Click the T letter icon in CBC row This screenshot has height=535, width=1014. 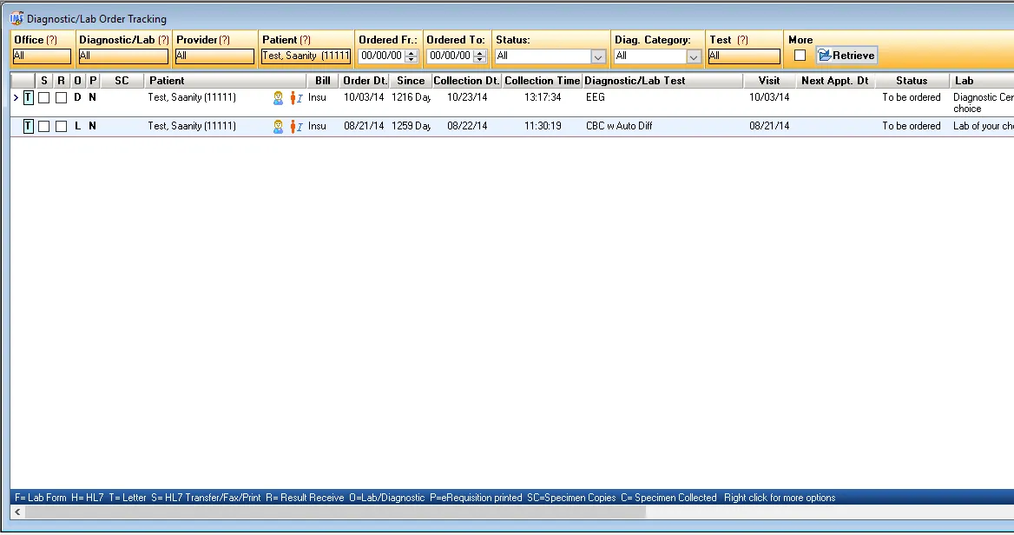pyautogui.click(x=28, y=127)
